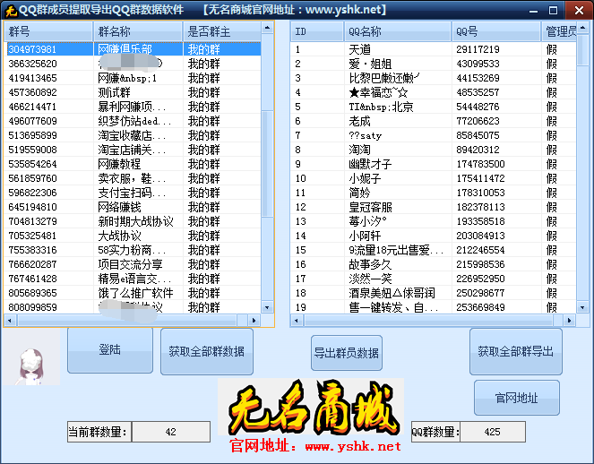Click group list scroll right arrow
594x464 pixels.
254,321
